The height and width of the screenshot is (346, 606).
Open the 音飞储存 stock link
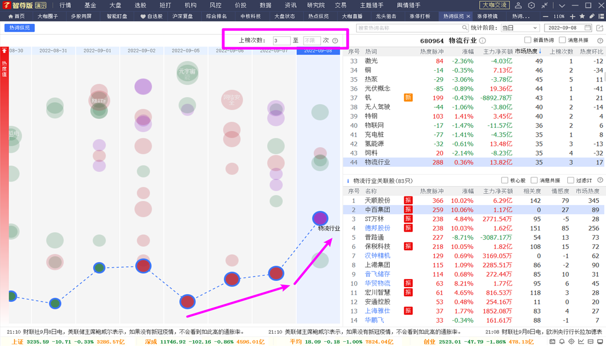(x=377, y=274)
